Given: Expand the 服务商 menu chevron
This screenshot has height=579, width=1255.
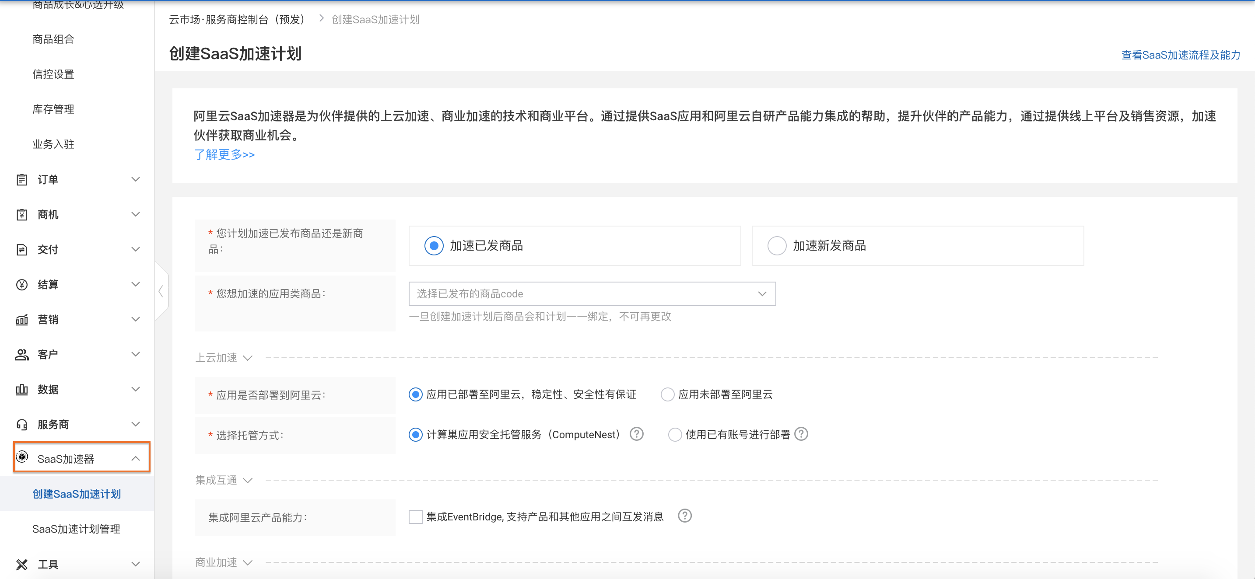Looking at the screenshot, I should coord(136,425).
